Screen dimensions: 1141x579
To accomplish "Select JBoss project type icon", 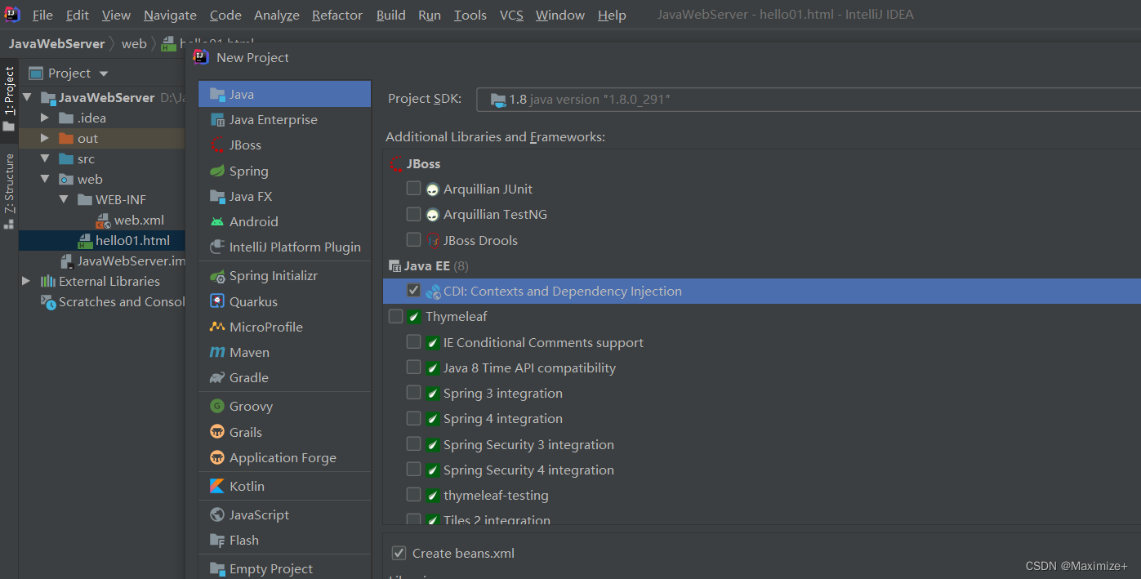I will point(217,145).
